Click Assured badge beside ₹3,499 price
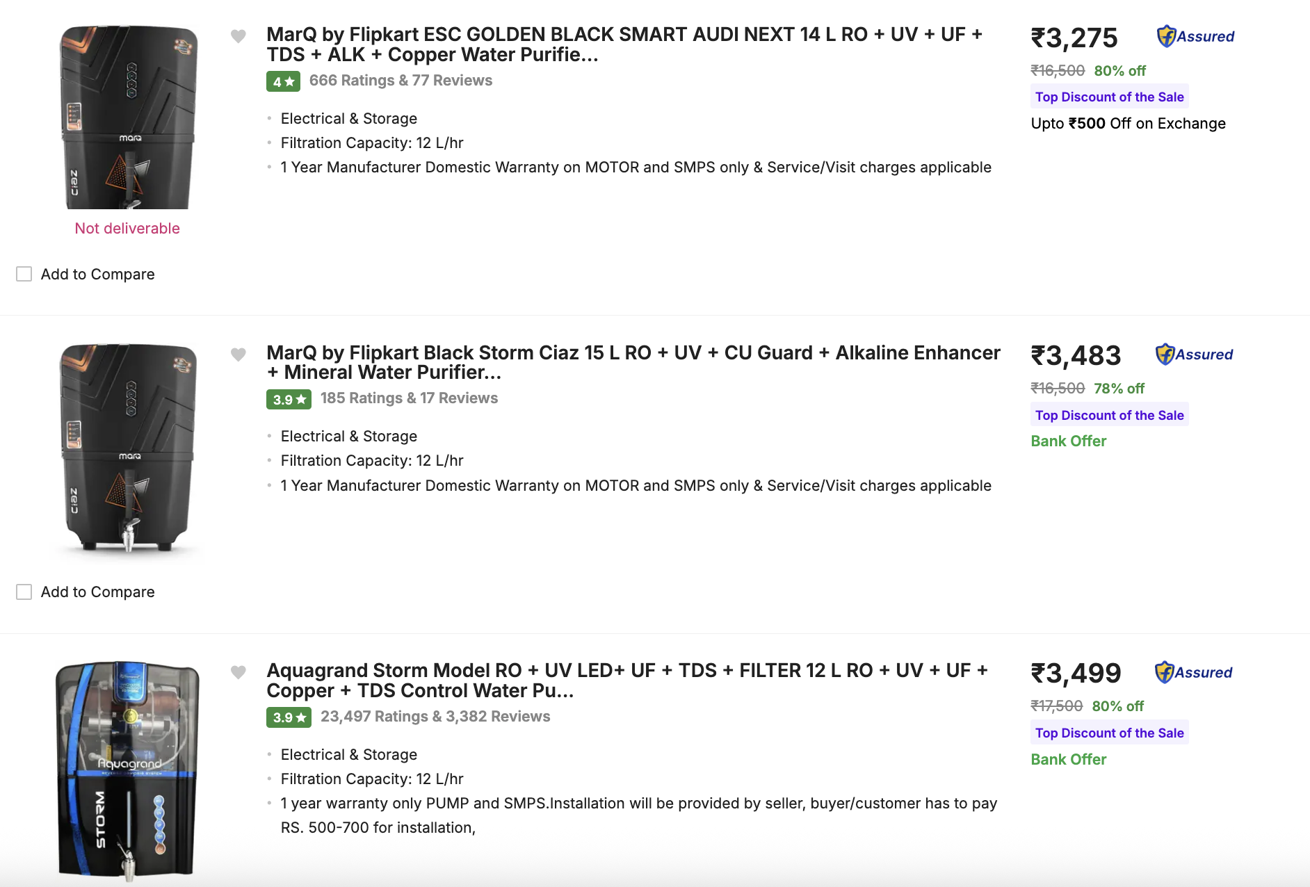 (1193, 672)
